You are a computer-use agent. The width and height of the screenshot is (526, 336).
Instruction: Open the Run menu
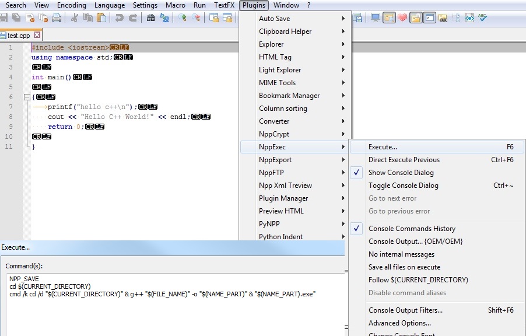[199, 5]
